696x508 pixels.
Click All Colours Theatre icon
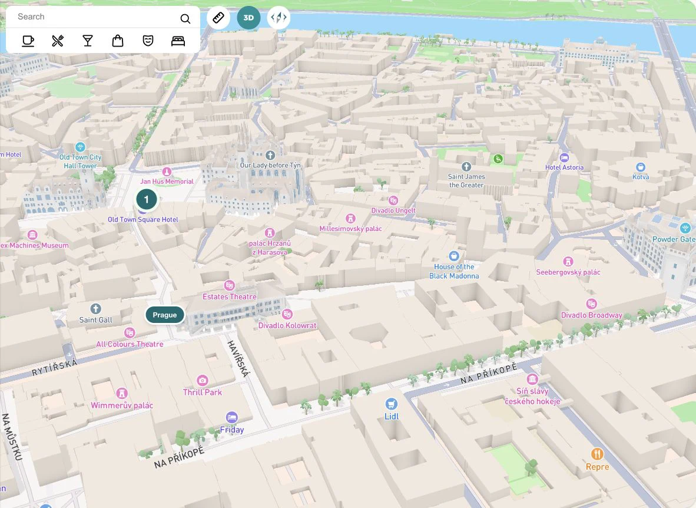pyautogui.click(x=130, y=332)
